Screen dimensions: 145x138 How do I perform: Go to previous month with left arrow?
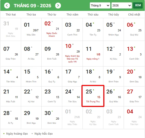click(7, 6)
